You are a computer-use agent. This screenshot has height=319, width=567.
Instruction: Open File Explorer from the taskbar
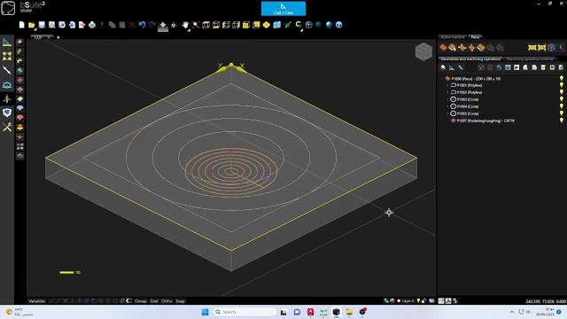click(349, 312)
